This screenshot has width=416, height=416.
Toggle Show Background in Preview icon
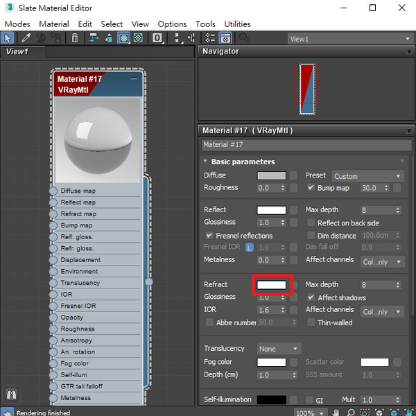point(138,38)
